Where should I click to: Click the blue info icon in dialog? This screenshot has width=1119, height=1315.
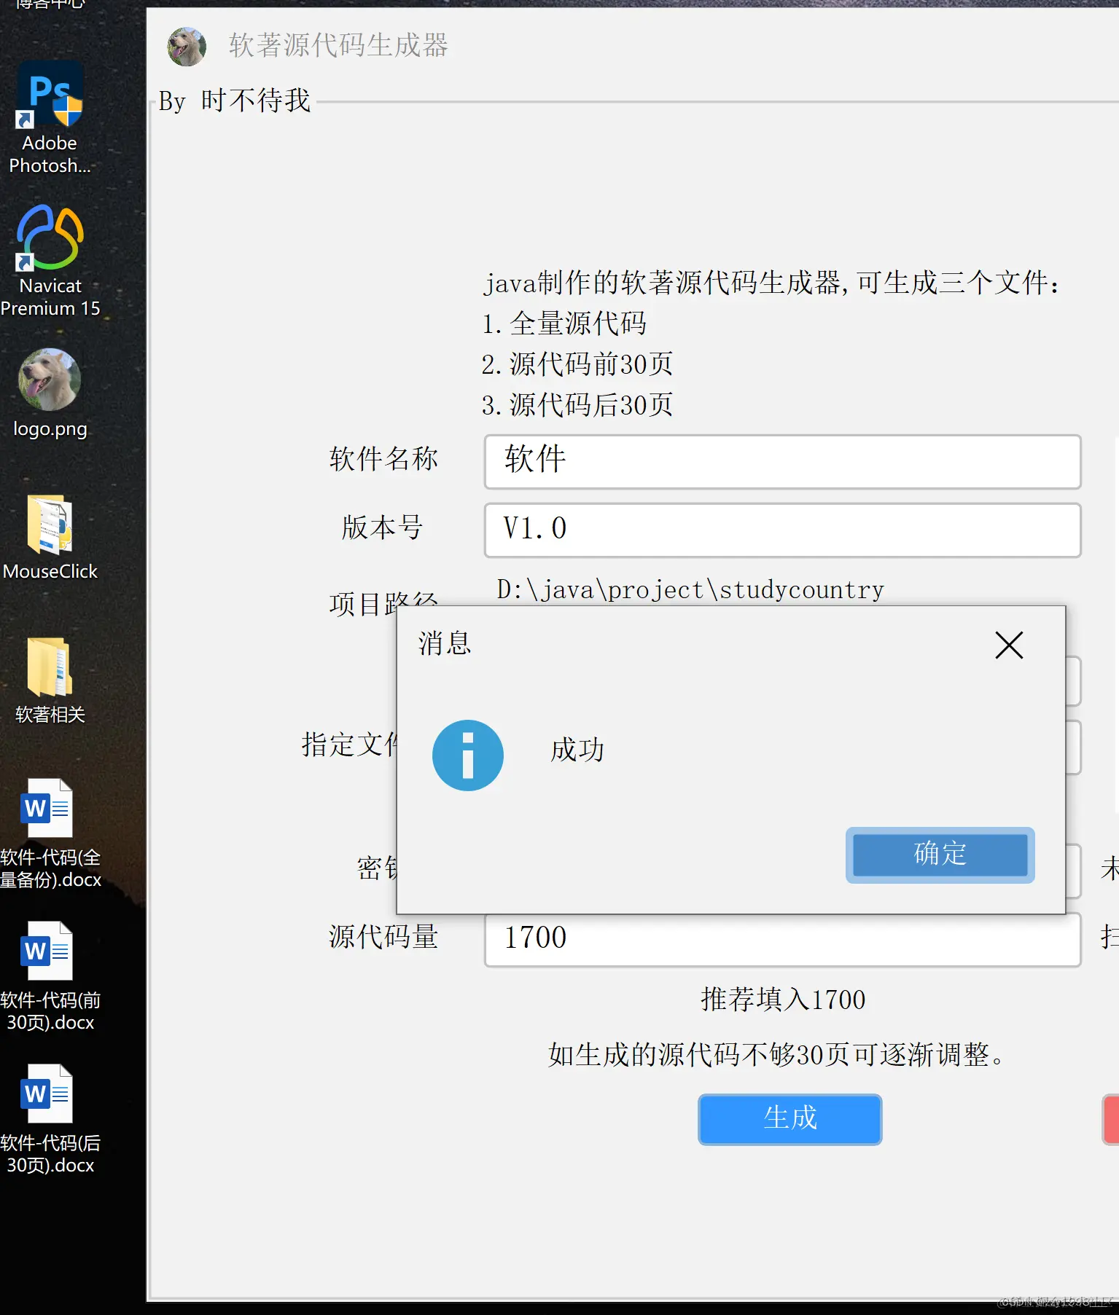[x=467, y=755]
